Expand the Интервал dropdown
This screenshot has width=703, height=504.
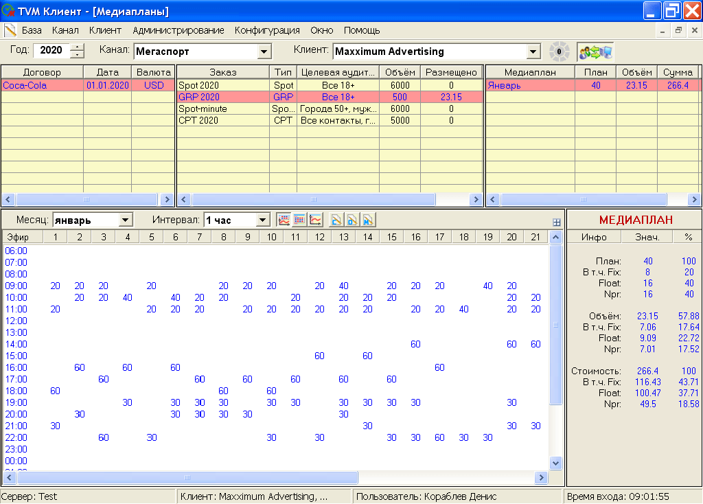(263, 220)
